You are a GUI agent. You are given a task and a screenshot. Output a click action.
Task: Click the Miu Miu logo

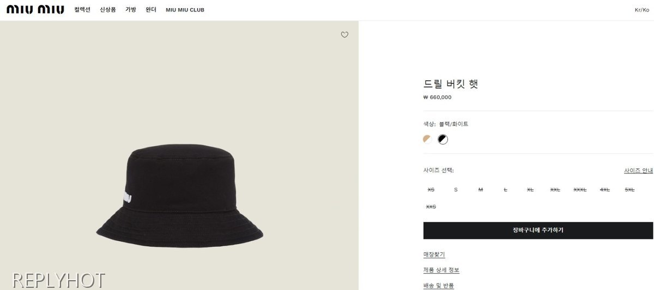pos(35,10)
